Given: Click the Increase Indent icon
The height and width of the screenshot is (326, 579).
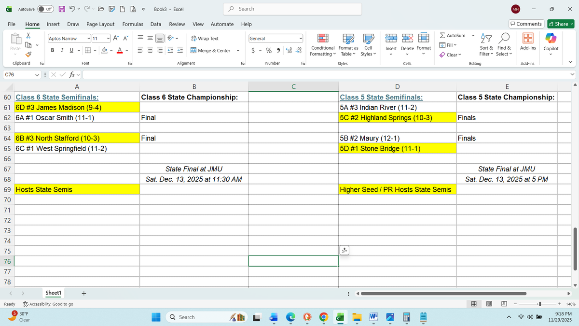Looking at the screenshot, I should click(180, 50).
